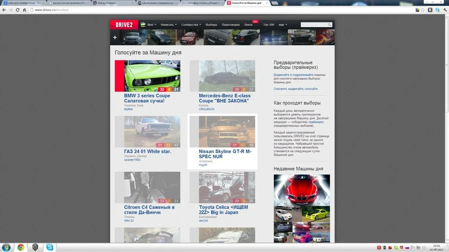
Task: Click the red circle tray icon
Action: tap(379, 247)
